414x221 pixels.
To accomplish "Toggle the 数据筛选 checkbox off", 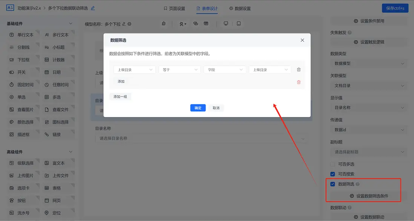I will point(332,184).
